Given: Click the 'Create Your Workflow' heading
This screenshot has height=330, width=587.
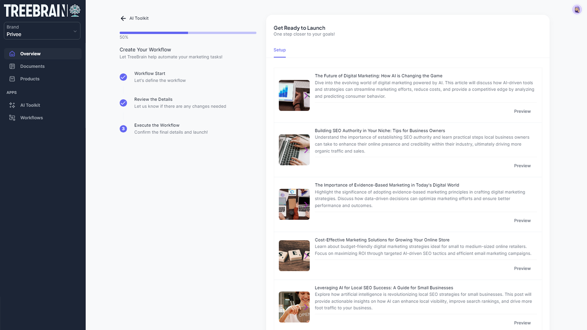Looking at the screenshot, I should click(x=145, y=50).
